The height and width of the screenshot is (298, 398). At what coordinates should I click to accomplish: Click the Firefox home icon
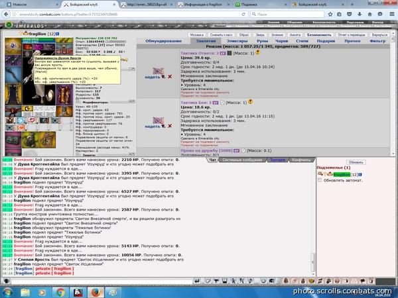(370, 14)
